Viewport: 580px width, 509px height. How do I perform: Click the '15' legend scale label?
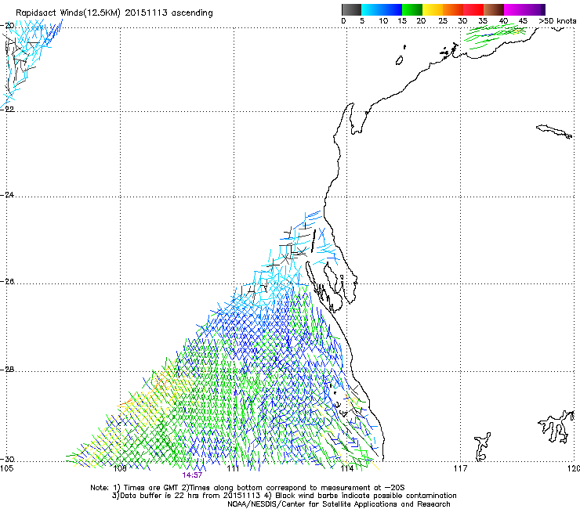(402, 21)
